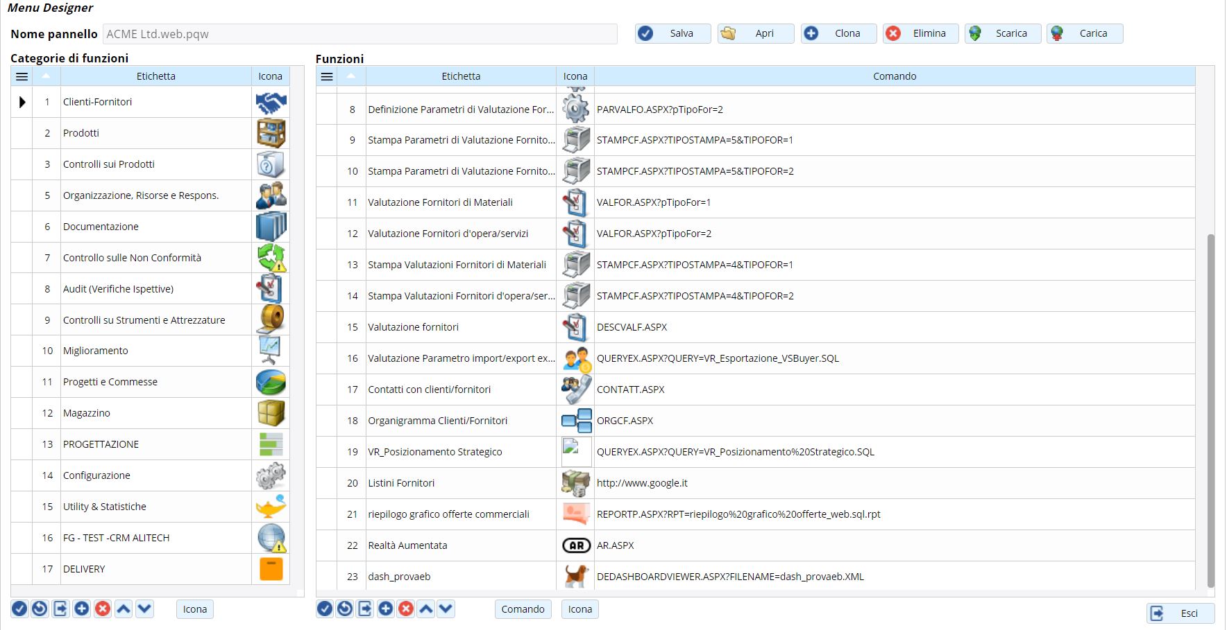Click the confirm checkmark icon under Categorie list
The width and height of the screenshot is (1227, 630).
coord(19,609)
